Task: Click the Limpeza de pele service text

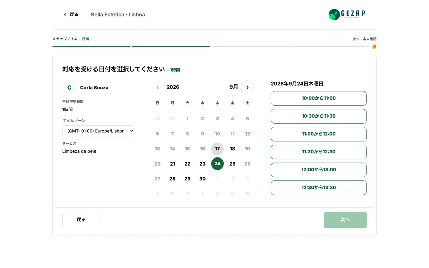Action: [x=79, y=151]
